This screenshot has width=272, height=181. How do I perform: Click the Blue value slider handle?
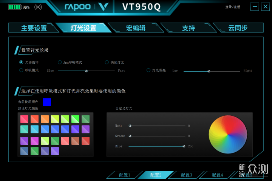pos(184,146)
